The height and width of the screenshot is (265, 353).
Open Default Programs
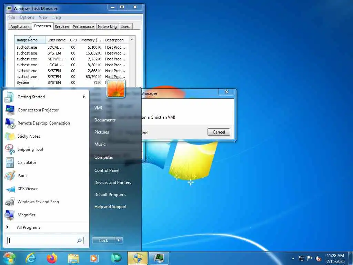[110, 195]
